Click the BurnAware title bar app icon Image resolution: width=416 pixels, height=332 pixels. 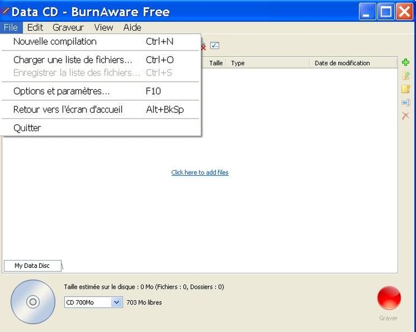click(x=4, y=11)
